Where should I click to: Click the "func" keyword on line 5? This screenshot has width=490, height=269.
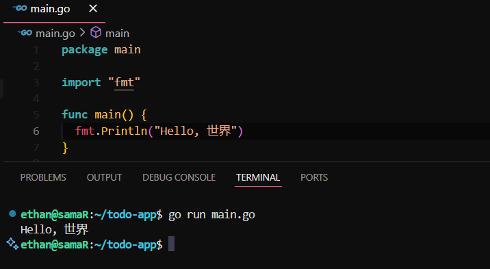click(x=75, y=115)
